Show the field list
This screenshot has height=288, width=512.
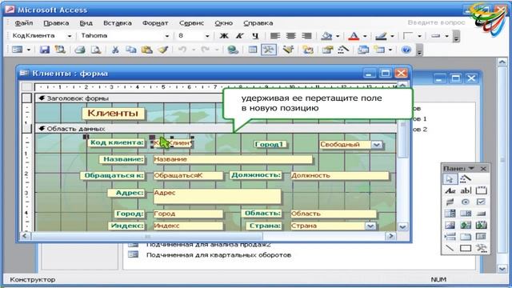pos(253,50)
